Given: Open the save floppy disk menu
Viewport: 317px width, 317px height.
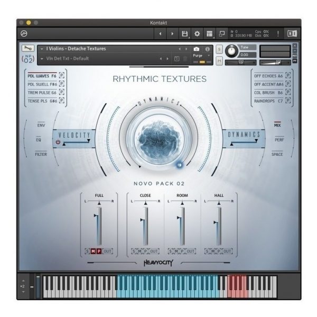Looking at the screenshot, I should [184, 34].
